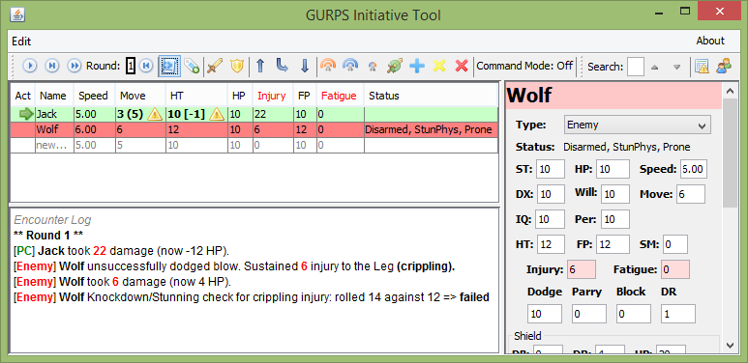Image resolution: width=748 pixels, height=363 pixels.
Task: Open the About menu
Action: coord(710,41)
